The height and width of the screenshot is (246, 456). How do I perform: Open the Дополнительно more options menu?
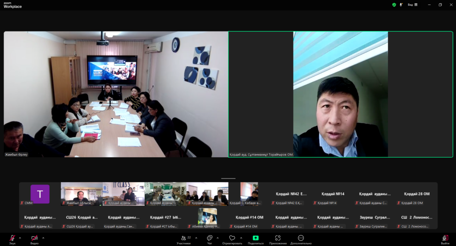point(301,238)
